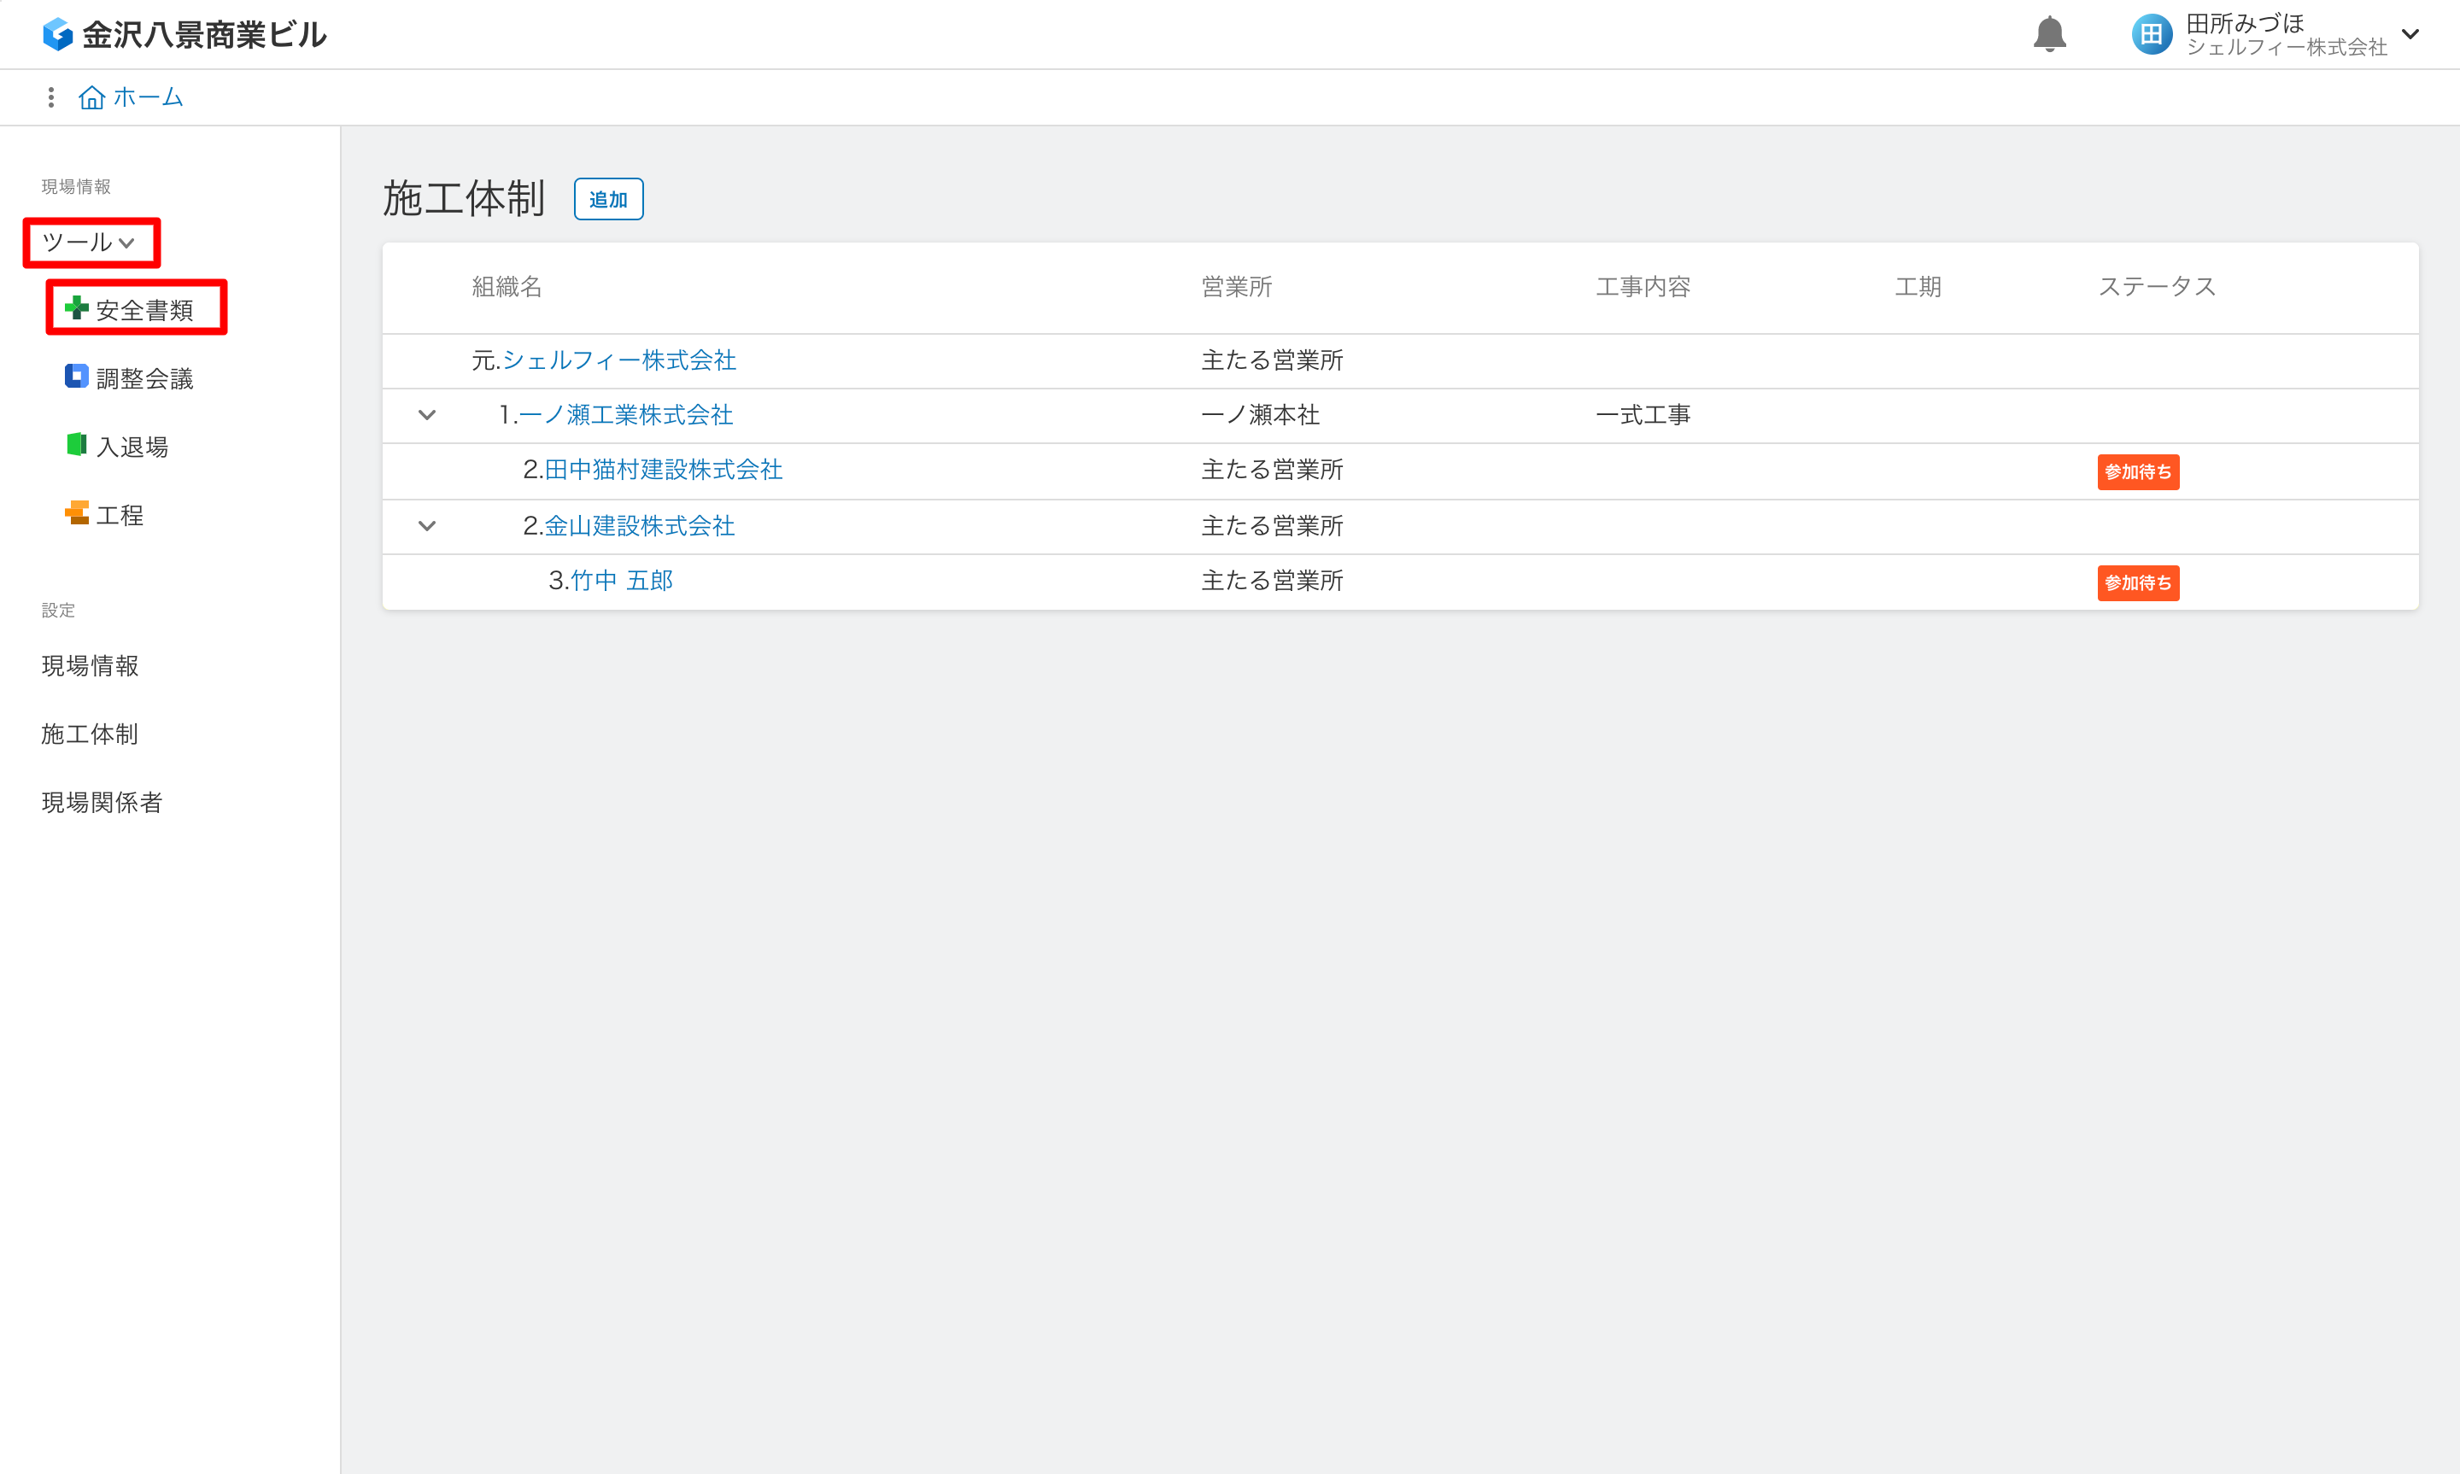Open 調整会議 in the sidebar
Viewport: 2460px width, 1474px height.
pyautogui.click(x=145, y=378)
